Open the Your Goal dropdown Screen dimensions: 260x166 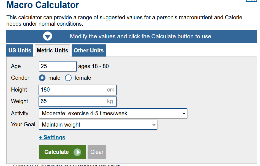click(x=98, y=125)
